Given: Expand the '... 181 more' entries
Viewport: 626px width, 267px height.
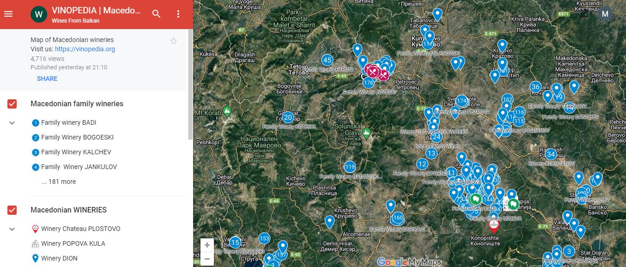Looking at the screenshot, I should [x=59, y=182].
